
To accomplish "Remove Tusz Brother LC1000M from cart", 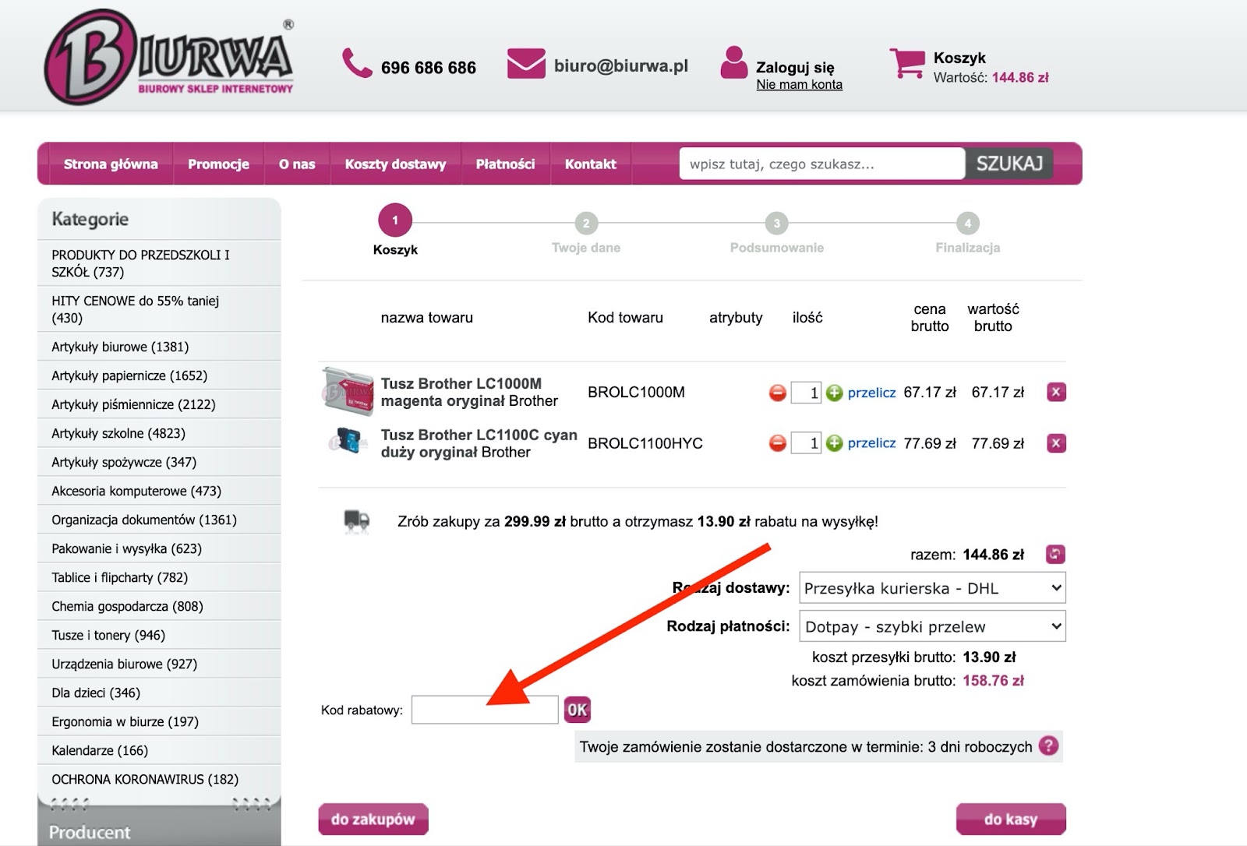I will click(x=1056, y=392).
